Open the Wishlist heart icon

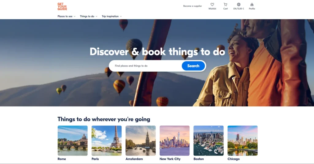212,4
